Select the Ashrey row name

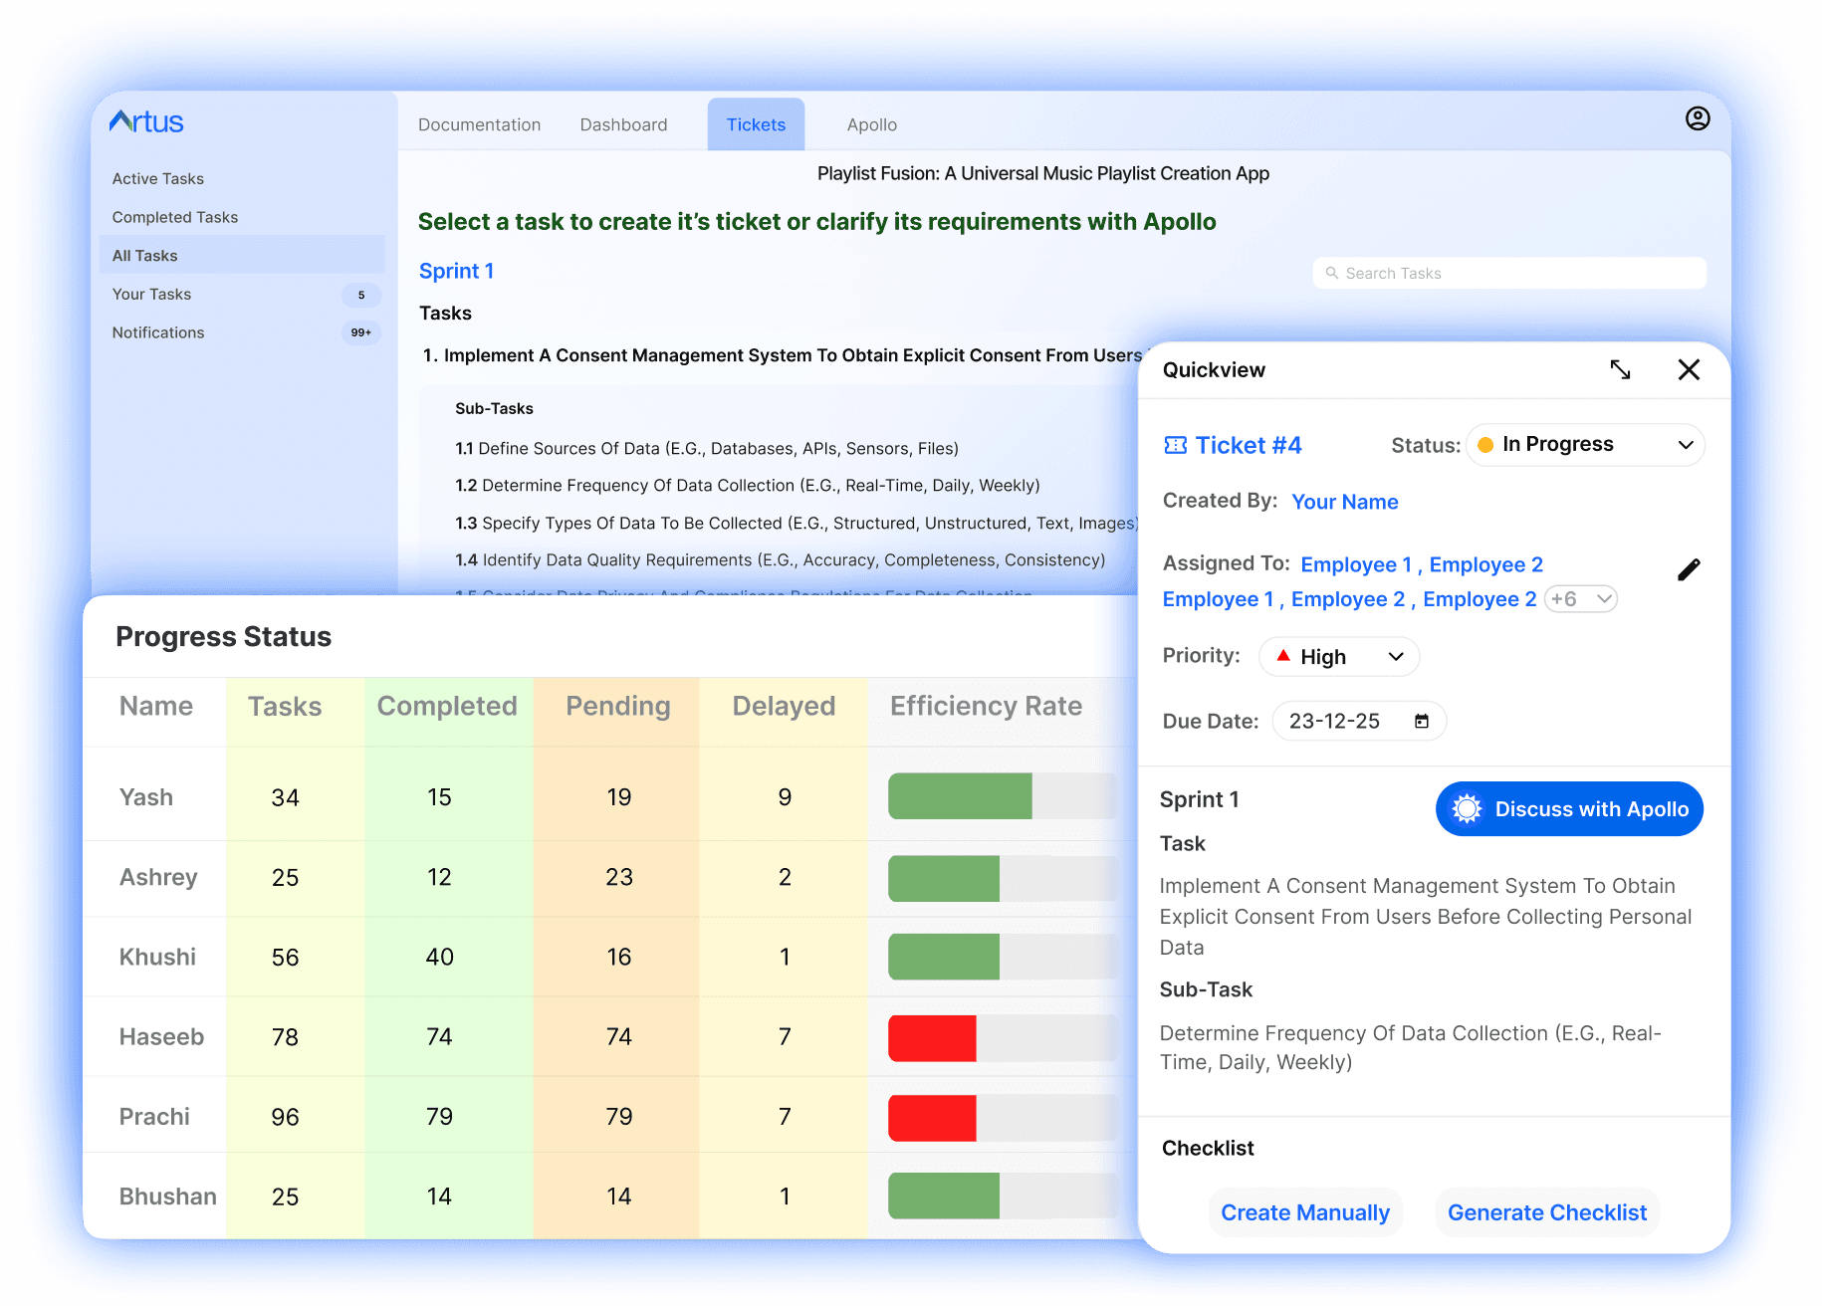tap(158, 877)
